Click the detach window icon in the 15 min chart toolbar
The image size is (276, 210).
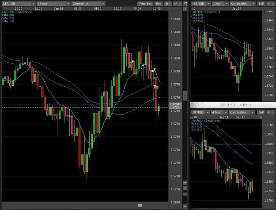(185, 4)
